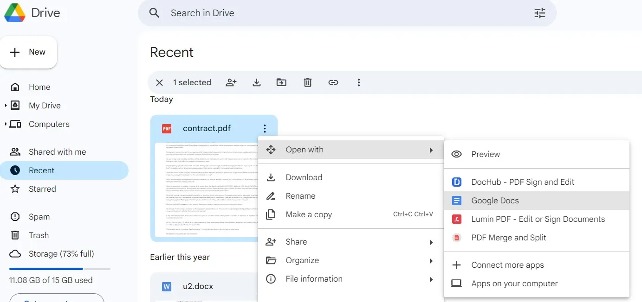Open more actions via three-dot toolbar icon
This screenshot has height=302, width=642.
pos(359,82)
